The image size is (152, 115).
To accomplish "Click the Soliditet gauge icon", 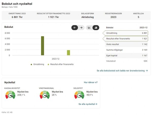I will click(79, 94).
